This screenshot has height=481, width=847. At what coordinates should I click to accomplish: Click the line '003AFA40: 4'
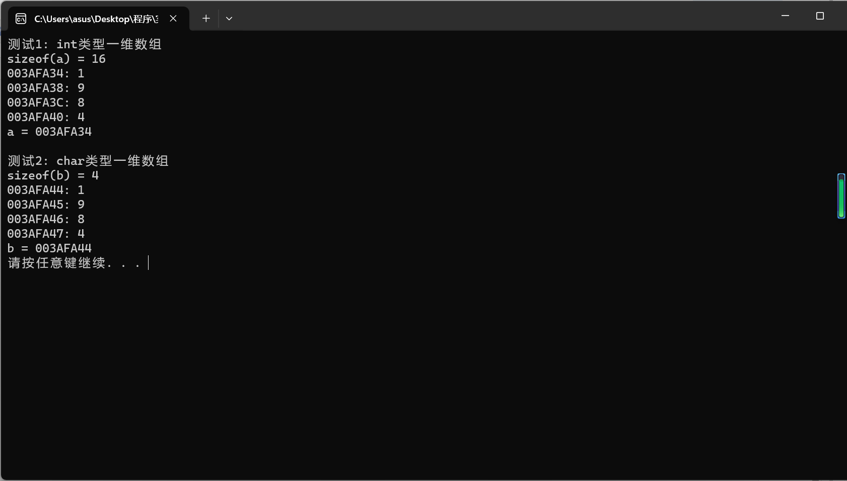coord(46,117)
